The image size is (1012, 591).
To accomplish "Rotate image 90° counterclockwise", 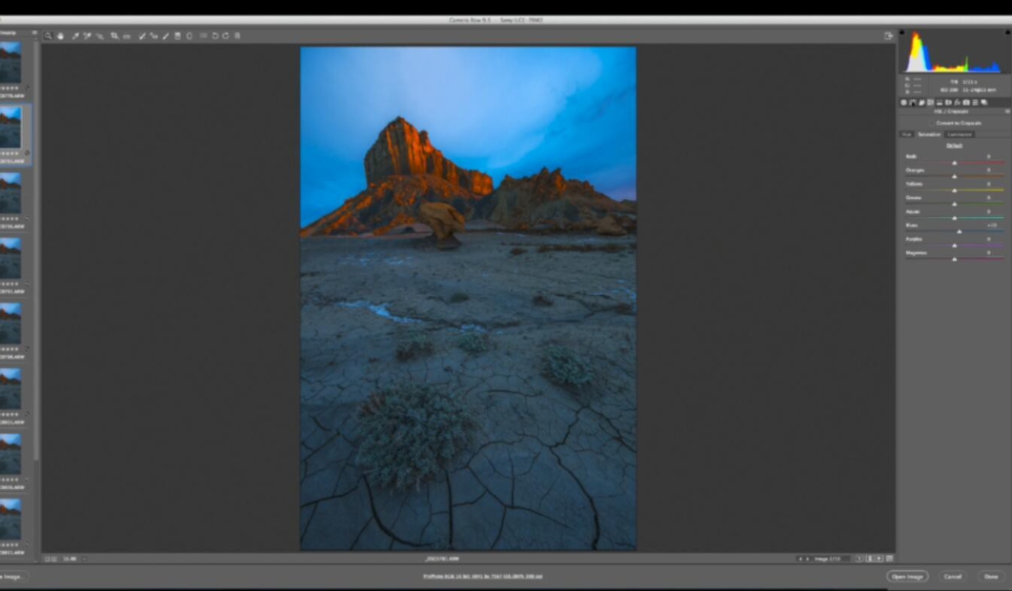I will (x=215, y=36).
